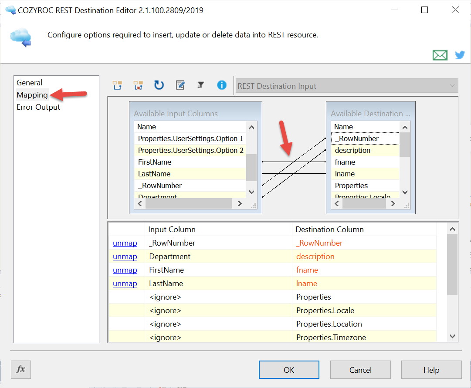Click input columns list scroll down arrow
The width and height of the screenshot is (471, 388).
(252, 192)
